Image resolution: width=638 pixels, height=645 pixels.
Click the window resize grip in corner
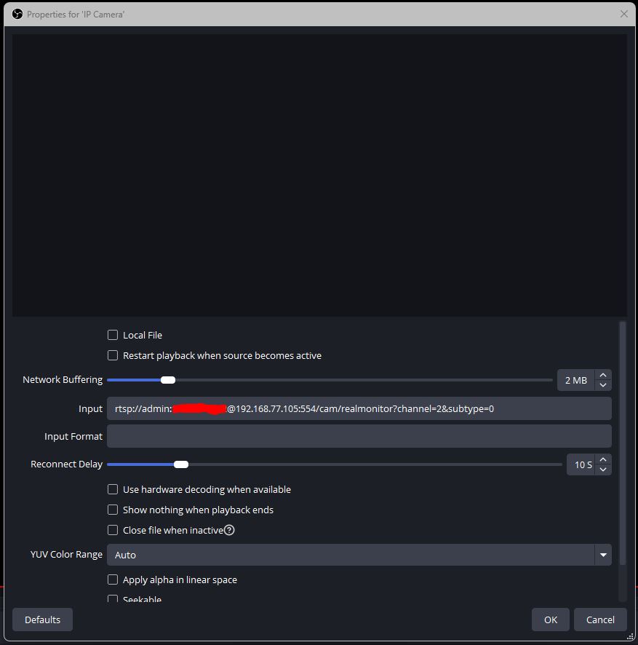[630, 636]
